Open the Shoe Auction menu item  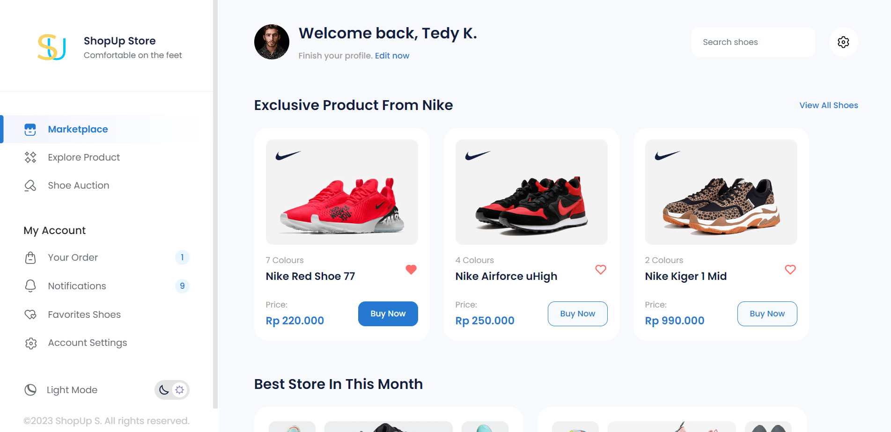point(79,186)
